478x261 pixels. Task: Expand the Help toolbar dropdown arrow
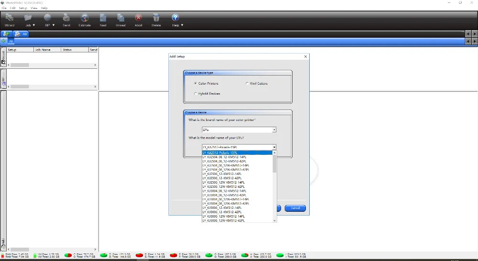point(182,25)
